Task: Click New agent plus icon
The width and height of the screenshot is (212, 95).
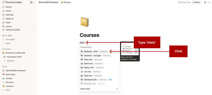Action: point(3,40)
